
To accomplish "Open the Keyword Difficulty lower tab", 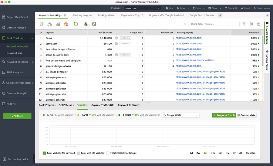I will pyautogui.click(x=129, y=105).
